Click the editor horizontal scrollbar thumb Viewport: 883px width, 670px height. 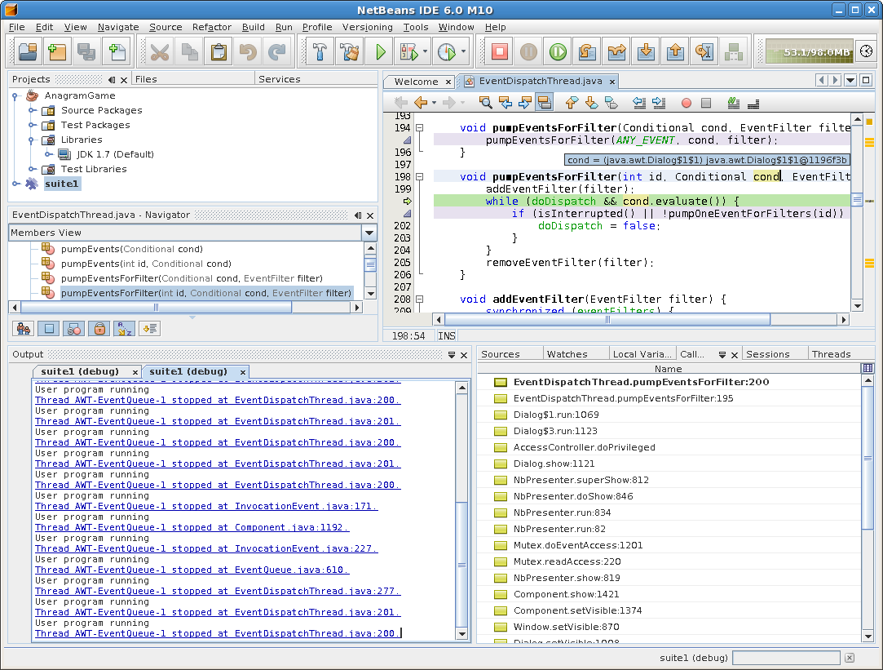pos(607,320)
